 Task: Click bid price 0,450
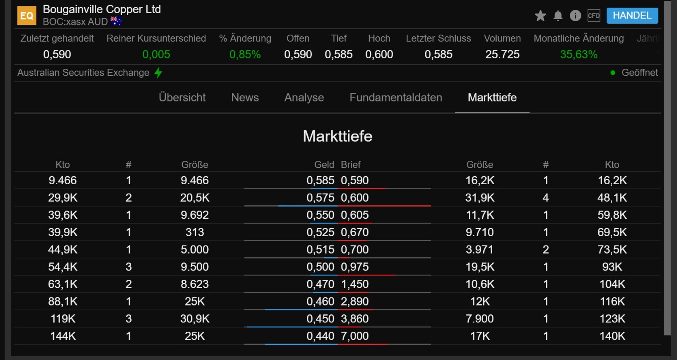coord(320,319)
